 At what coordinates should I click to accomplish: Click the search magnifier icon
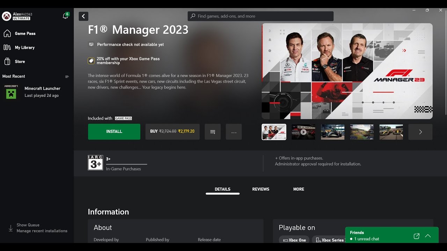tap(193, 16)
